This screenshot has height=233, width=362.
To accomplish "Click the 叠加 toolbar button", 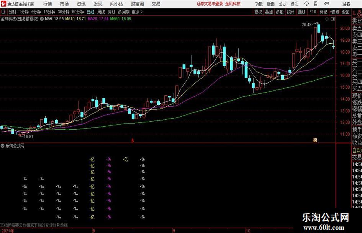I will coord(269,12).
